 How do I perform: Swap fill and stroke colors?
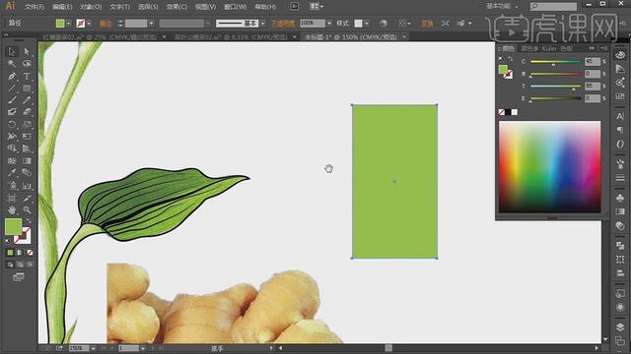29,221
